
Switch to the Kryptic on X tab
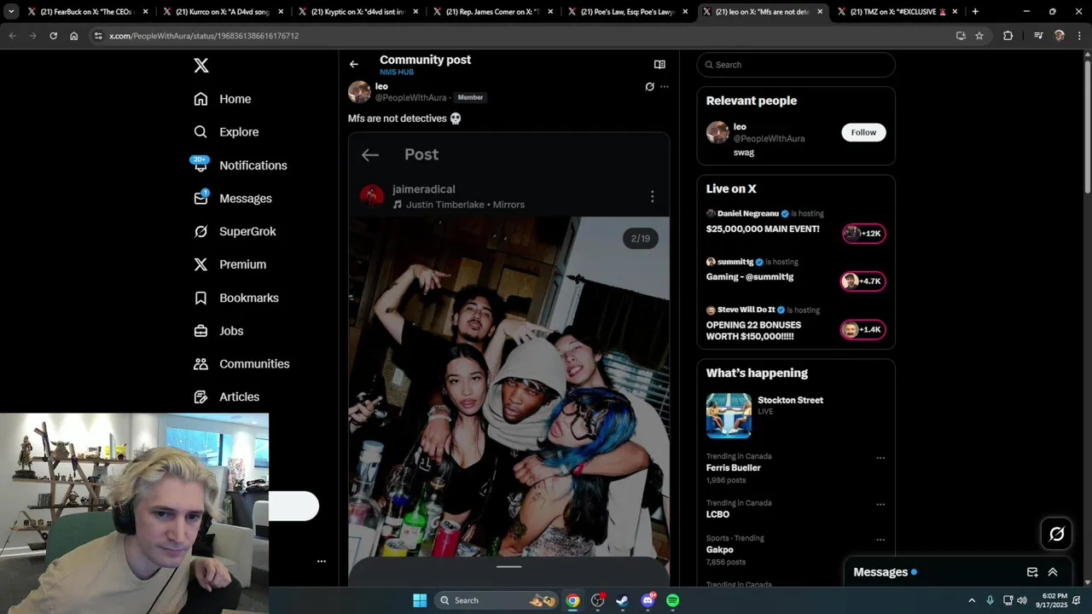358,12
